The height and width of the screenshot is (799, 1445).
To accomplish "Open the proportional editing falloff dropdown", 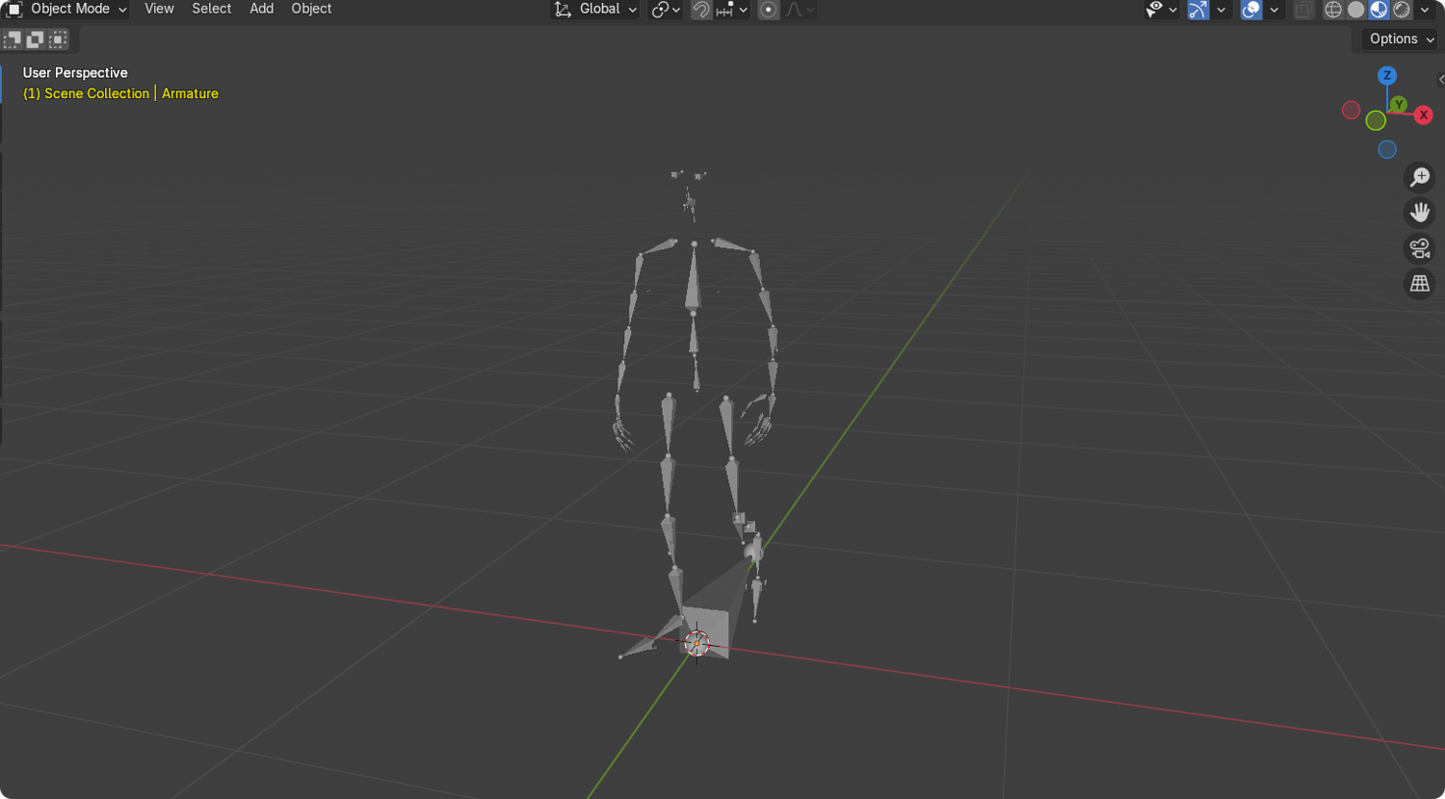I will click(801, 10).
